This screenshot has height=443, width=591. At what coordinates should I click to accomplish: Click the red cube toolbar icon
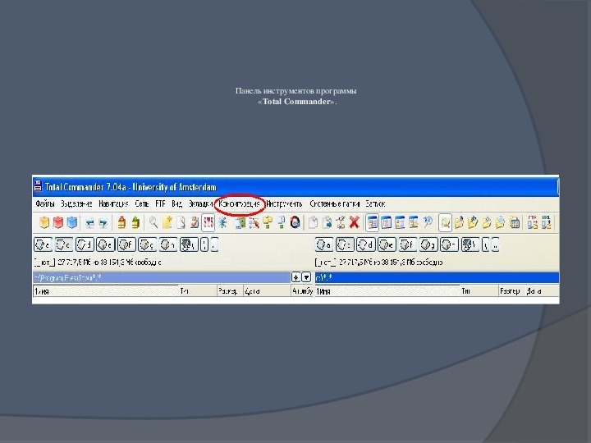[58, 222]
